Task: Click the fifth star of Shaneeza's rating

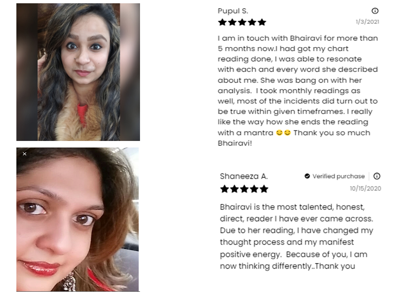Action: (264, 189)
